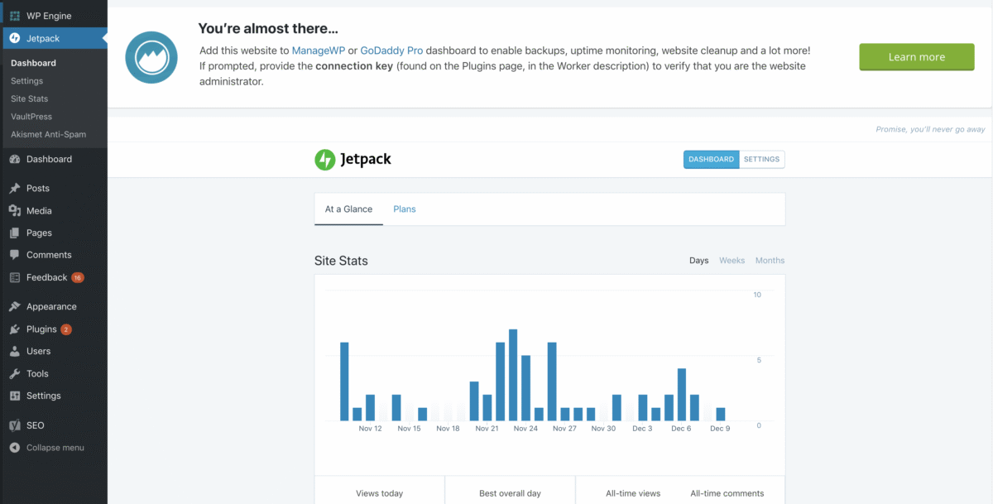The width and height of the screenshot is (993, 504).
Task: Click the Tools wrench icon
Action: coord(15,374)
